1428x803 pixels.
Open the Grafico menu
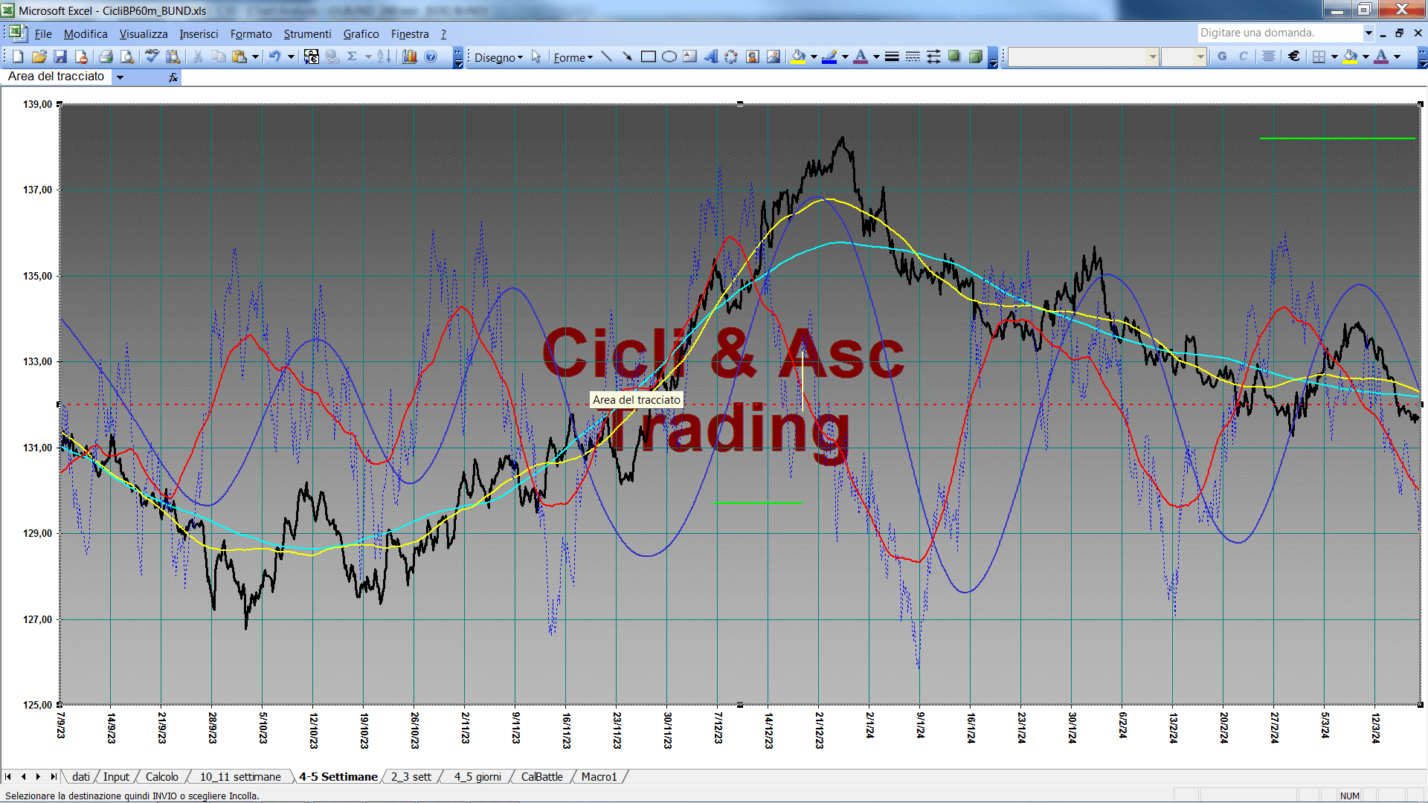(361, 34)
